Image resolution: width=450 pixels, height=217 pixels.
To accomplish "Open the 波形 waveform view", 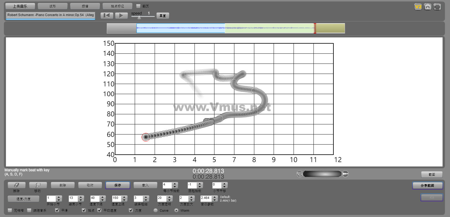I will click(x=53, y=6).
